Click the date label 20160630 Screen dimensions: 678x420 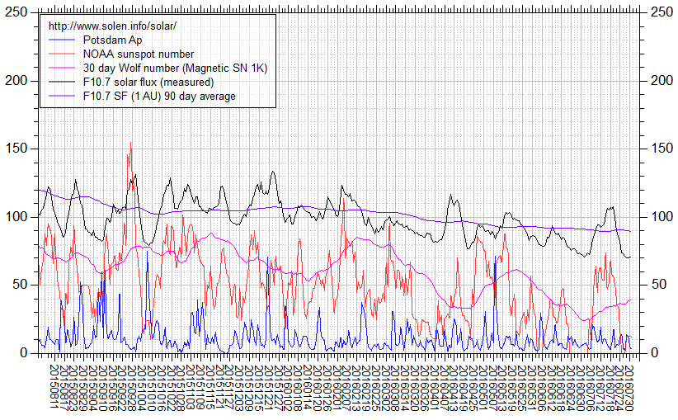tap(581, 388)
